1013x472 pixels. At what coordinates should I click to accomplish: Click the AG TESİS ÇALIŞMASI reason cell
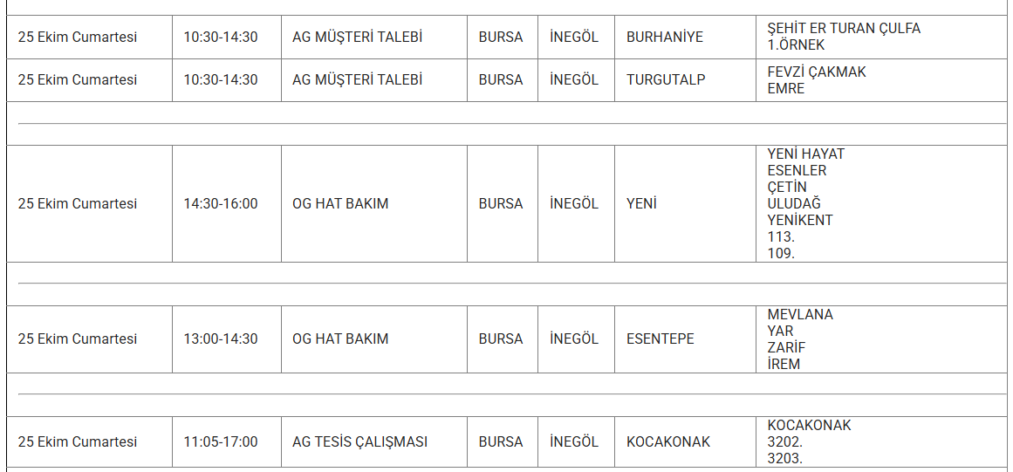[x=359, y=441]
